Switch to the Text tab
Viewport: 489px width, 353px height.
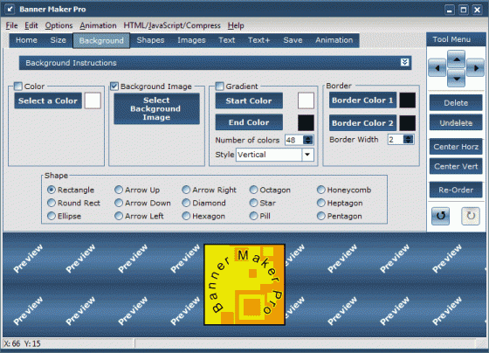coord(226,40)
